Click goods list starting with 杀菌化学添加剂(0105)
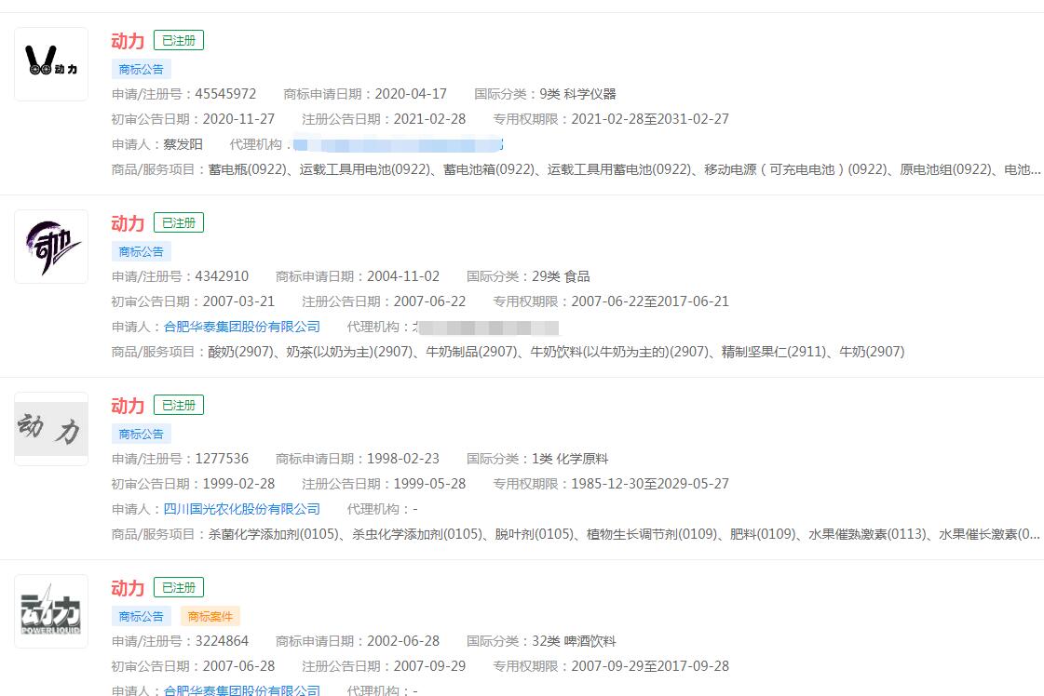Screen dimensions: 1044x696 point(624,534)
